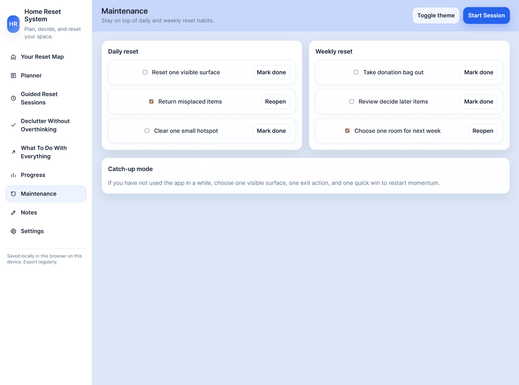Click the gear icon beside Settings

pyautogui.click(x=13, y=231)
